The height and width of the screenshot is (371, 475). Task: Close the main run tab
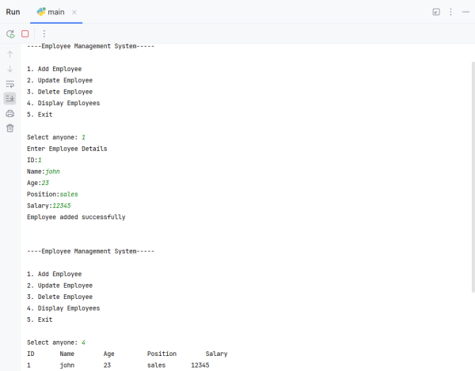coord(74,13)
